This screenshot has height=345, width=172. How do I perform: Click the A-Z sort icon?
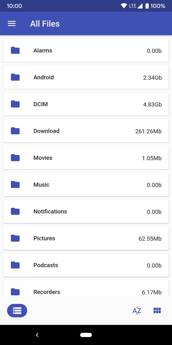(x=137, y=310)
